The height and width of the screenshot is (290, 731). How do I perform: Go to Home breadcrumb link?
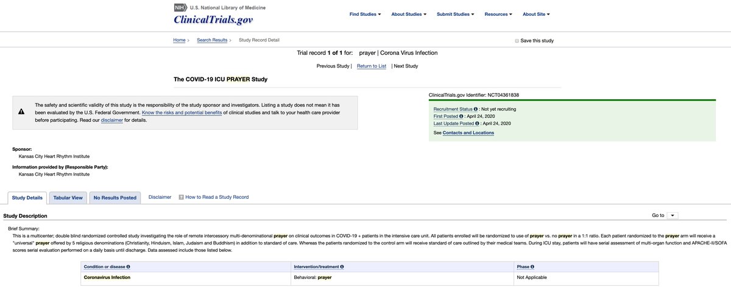pyautogui.click(x=179, y=40)
